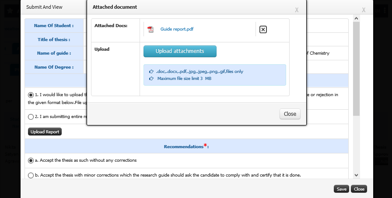Image resolution: width=392 pixels, height=198 pixels.
Task: Click the scrollbar up arrow in form panel
Action: [357, 18]
